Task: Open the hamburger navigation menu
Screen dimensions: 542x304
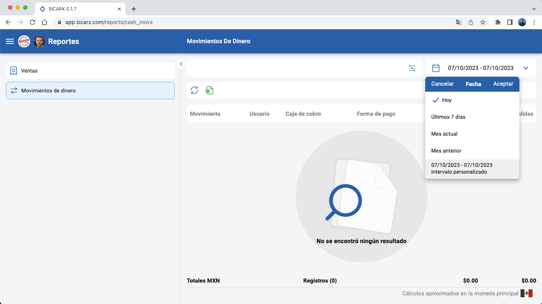Action: pos(10,41)
